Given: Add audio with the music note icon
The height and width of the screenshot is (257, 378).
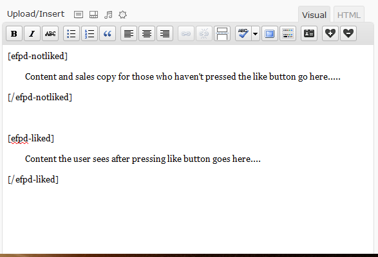Looking at the screenshot, I should [108, 15].
